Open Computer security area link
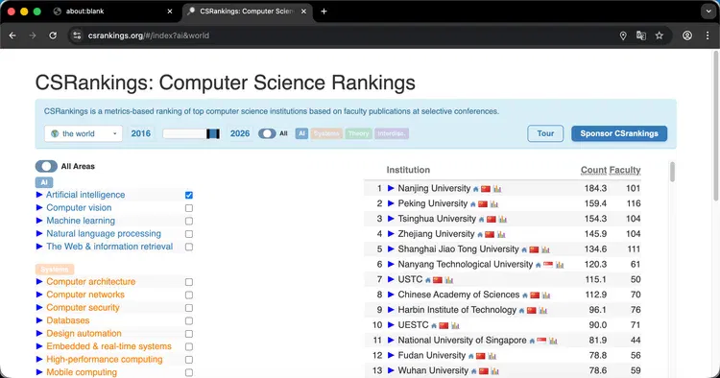The height and width of the screenshot is (378, 720). 83,307
